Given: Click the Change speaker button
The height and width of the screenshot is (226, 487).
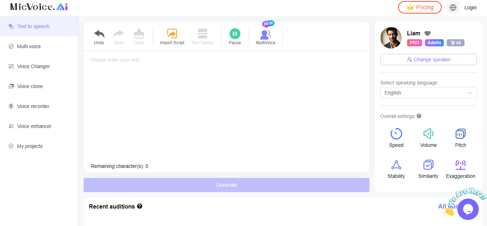Looking at the screenshot, I should point(428,59).
